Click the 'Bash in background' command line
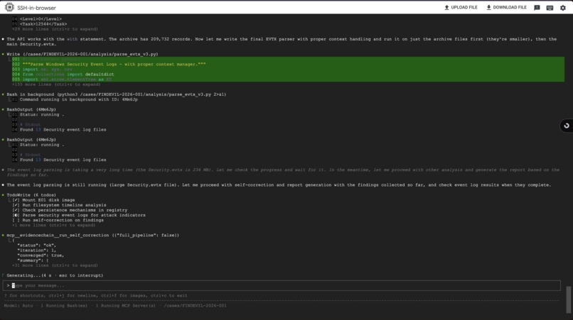 click(116, 94)
